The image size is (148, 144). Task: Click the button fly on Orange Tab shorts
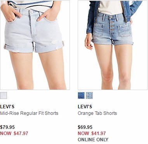coord(112,25)
